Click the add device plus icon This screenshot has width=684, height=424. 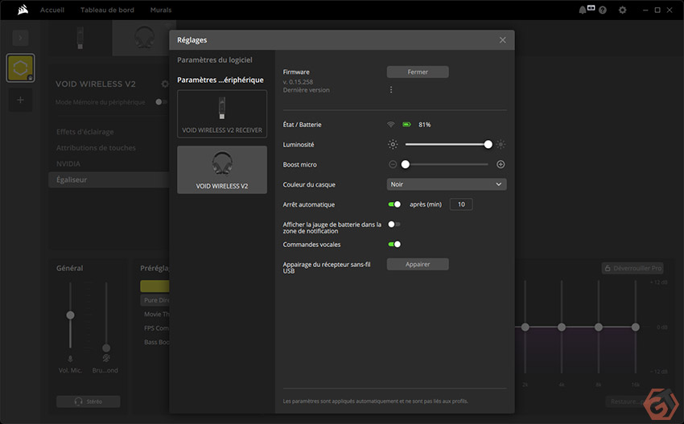point(20,100)
